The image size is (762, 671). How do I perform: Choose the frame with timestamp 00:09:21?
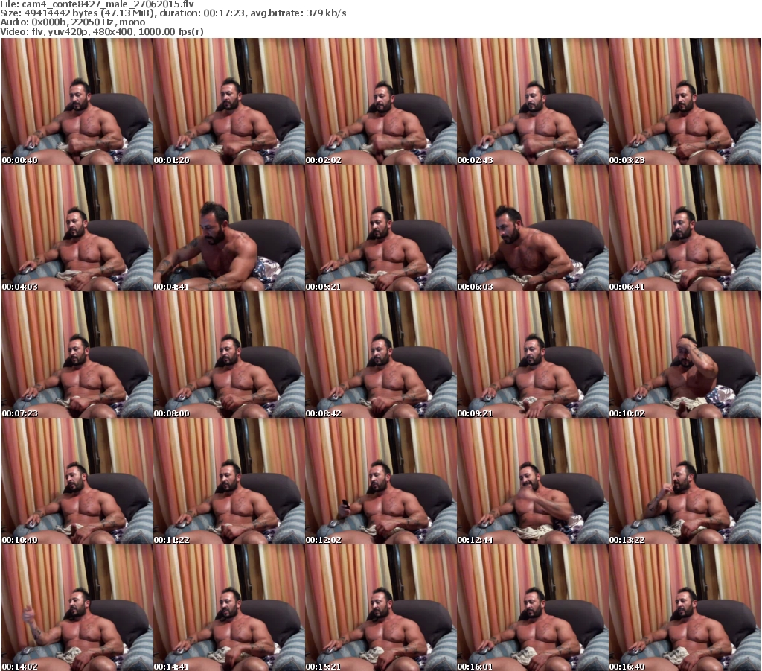pyautogui.click(x=533, y=354)
